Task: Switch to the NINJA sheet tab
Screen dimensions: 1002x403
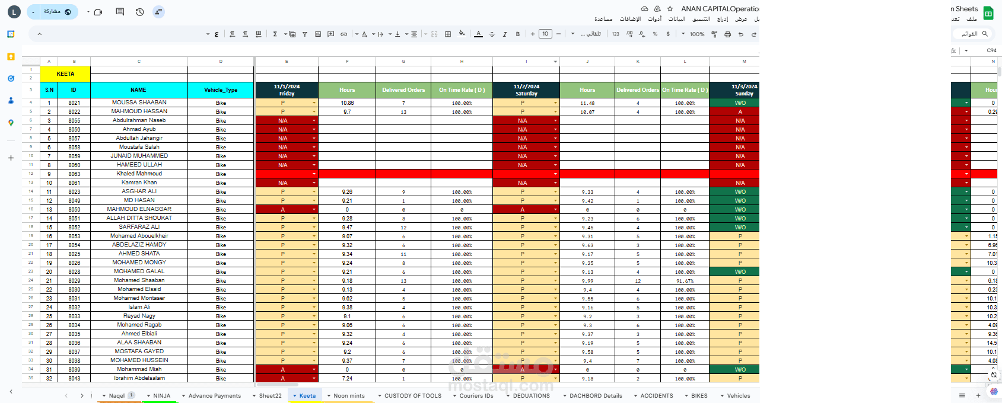Action: (x=161, y=396)
